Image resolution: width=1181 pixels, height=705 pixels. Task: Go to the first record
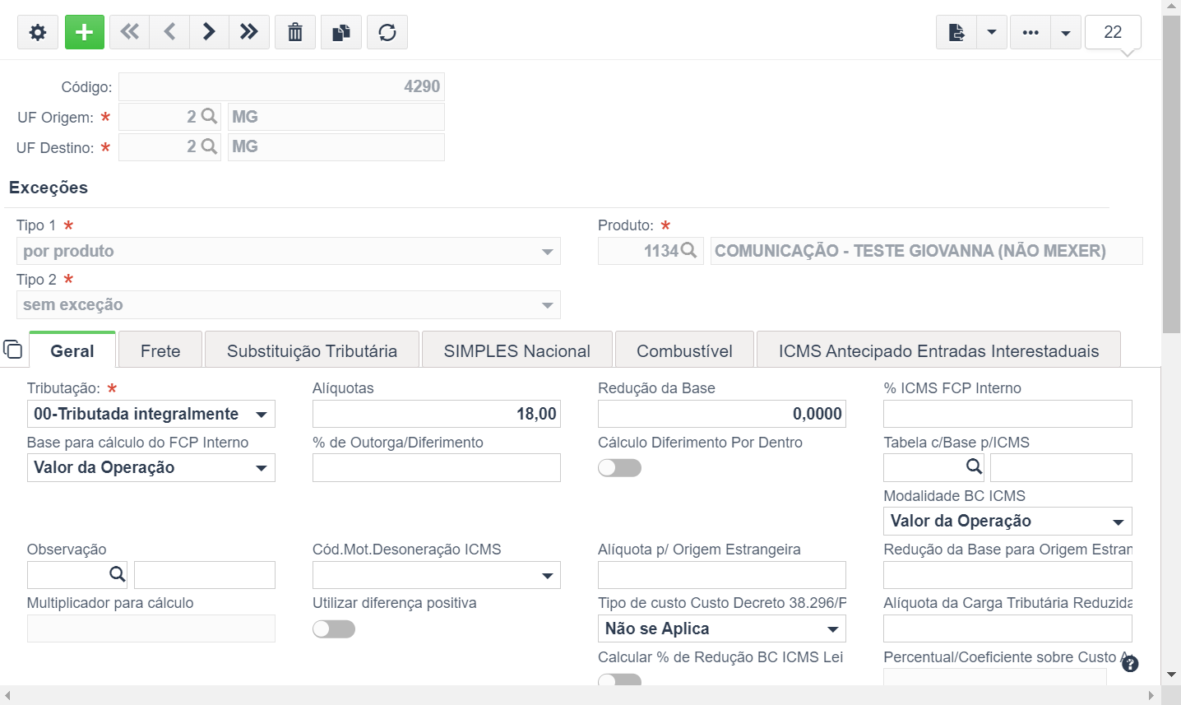[129, 32]
